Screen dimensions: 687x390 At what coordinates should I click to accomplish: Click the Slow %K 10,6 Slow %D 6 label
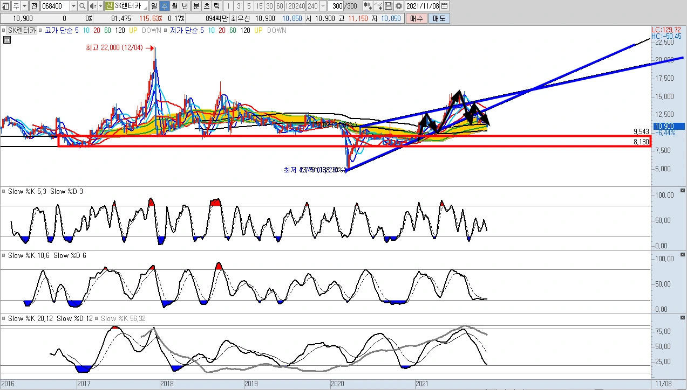point(47,255)
